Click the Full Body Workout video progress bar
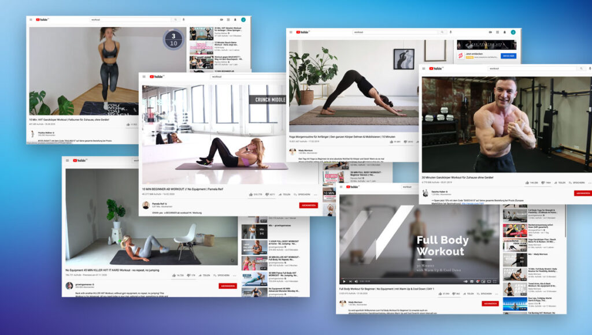Screen dimensions: 592x335 tap(419, 278)
